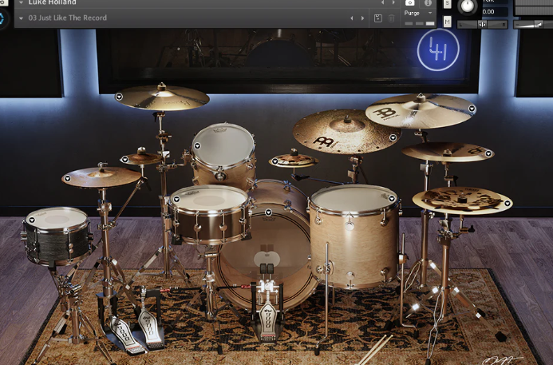553x365 pixels.
Task: Hit the black side snare head
Action: [x=57, y=219]
